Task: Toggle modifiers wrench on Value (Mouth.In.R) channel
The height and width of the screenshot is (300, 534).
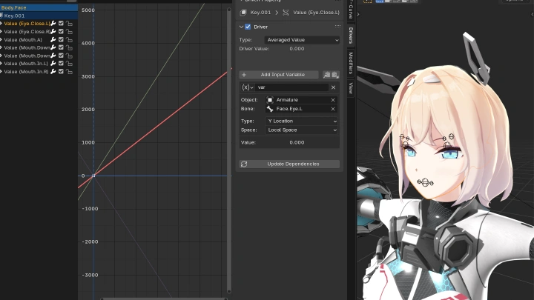Action: coord(53,71)
